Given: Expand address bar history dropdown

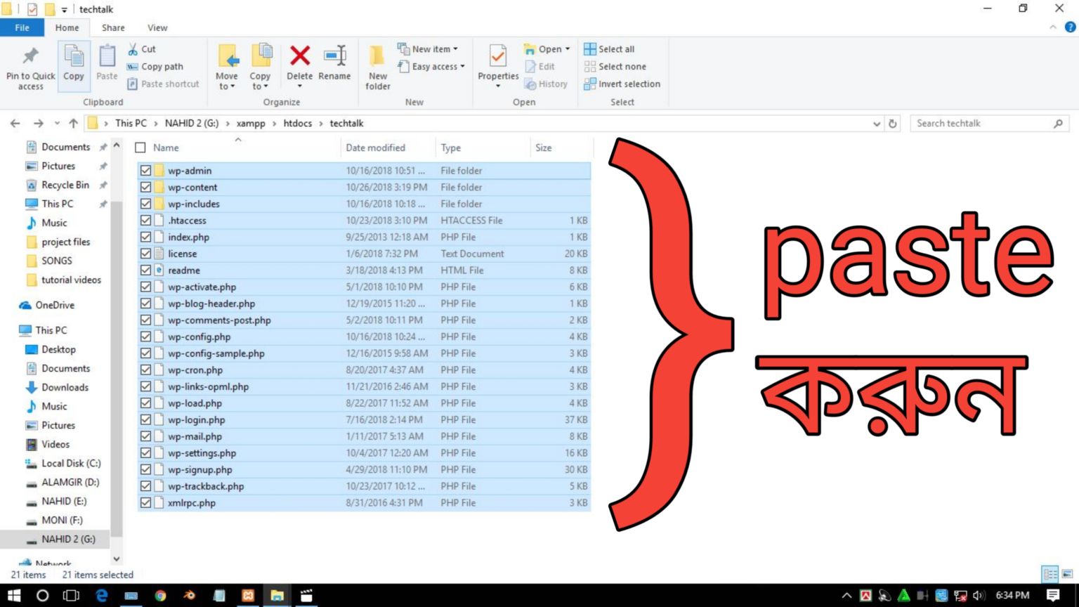Looking at the screenshot, I should [877, 124].
